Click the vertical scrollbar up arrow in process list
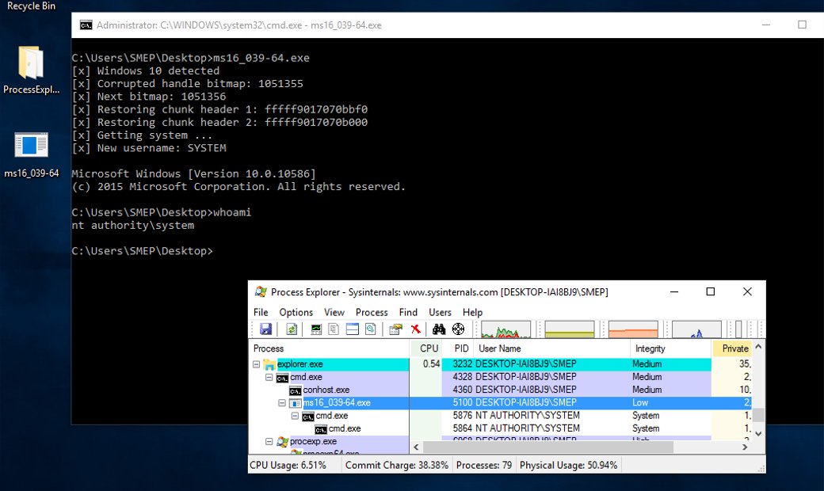The height and width of the screenshot is (491, 824). [x=758, y=347]
